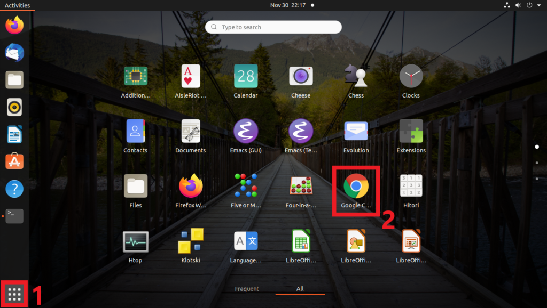The height and width of the screenshot is (308, 547).
Task: Launch the Htop process monitor
Action: coord(135,241)
